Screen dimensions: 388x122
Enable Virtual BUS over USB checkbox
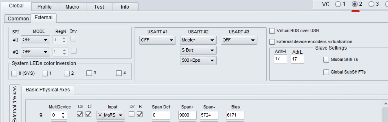pyautogui.click(x=272, y=31)
